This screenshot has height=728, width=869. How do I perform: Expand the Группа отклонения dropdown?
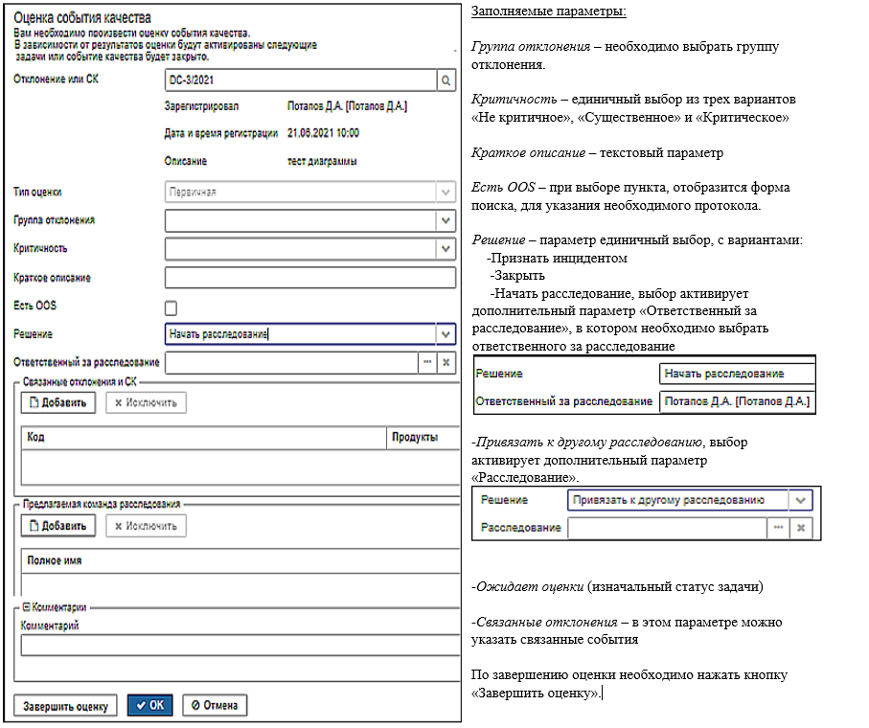click(446, 220)
